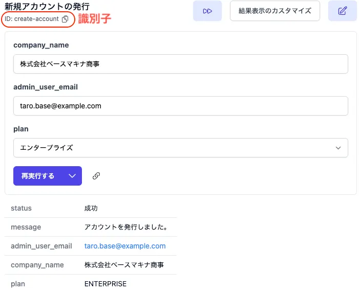
Task: Click the admin_user_email result row label
Action: pyautogui.click(x=41, y=246)
